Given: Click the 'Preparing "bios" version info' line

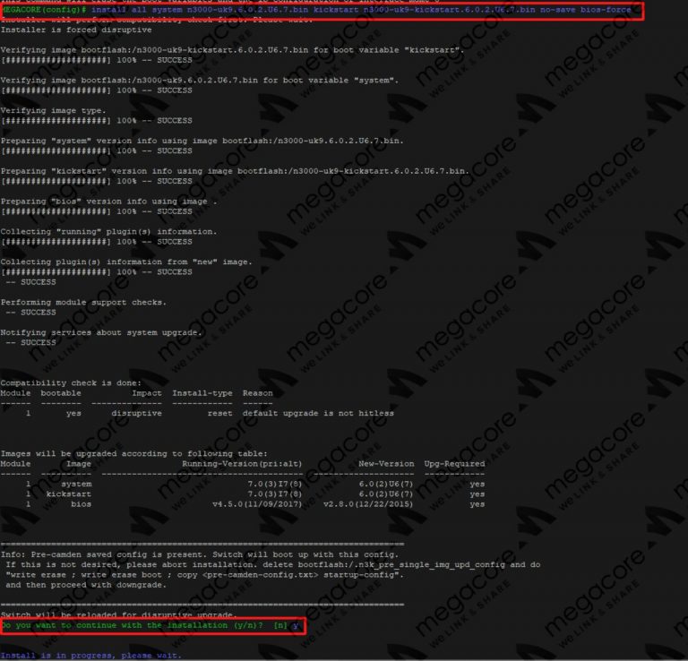Looking at the screenshot, I should (x=109, y=202).
